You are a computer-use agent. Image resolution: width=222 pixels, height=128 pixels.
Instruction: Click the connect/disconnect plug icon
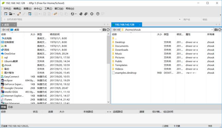[x=19, y=14]
